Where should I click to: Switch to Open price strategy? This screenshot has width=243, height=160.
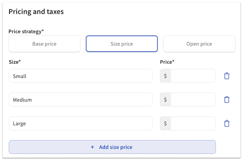pyautogui.click(x=199, y=44)
